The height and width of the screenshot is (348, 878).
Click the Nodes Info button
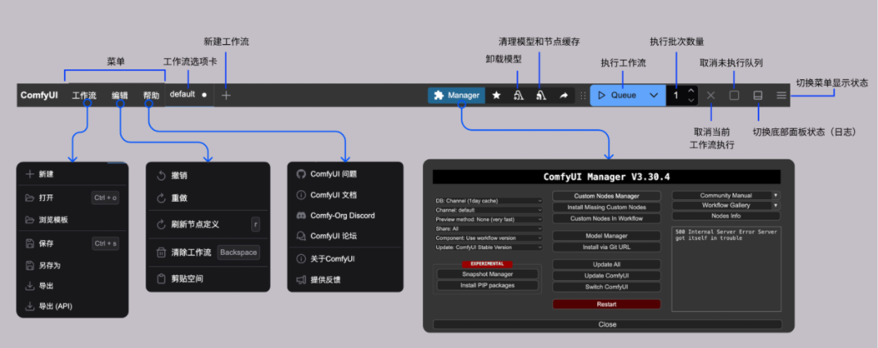click(x=727, y=216)
